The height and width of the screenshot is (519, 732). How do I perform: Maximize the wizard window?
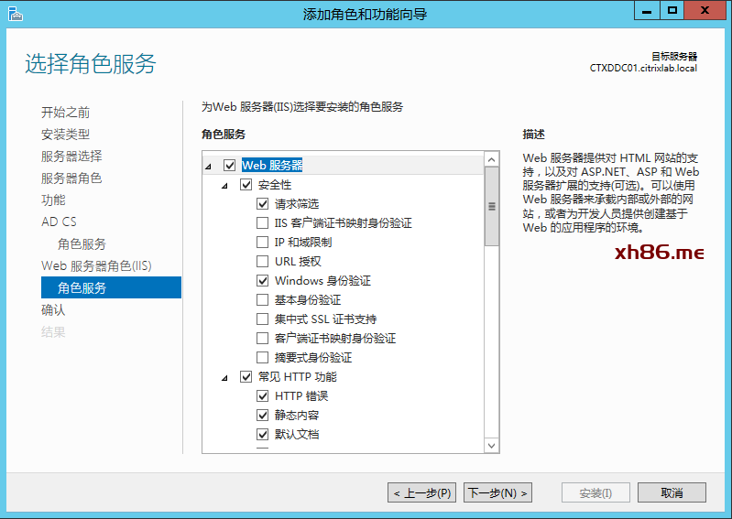coord(672,10)
